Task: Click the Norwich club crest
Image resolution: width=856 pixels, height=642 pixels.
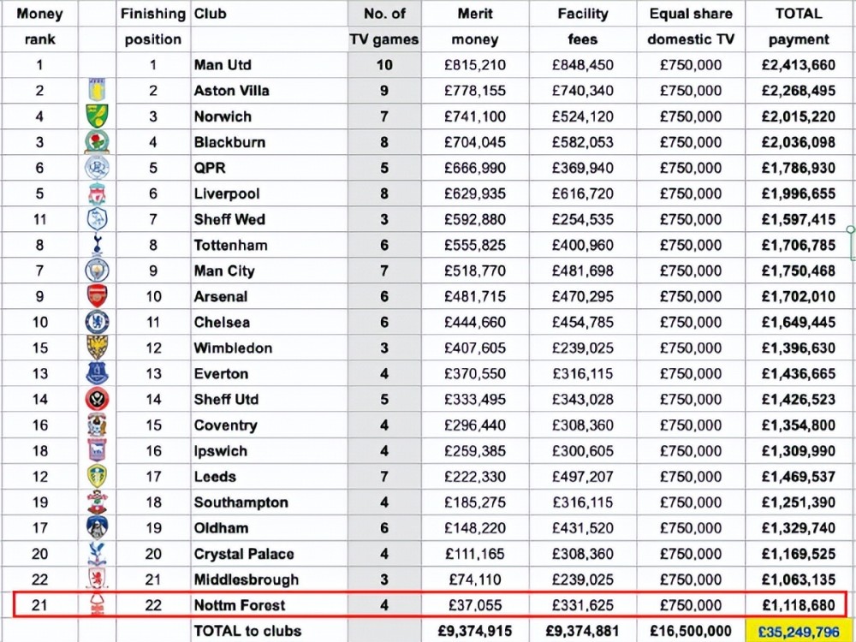Action: coord(97,116)
